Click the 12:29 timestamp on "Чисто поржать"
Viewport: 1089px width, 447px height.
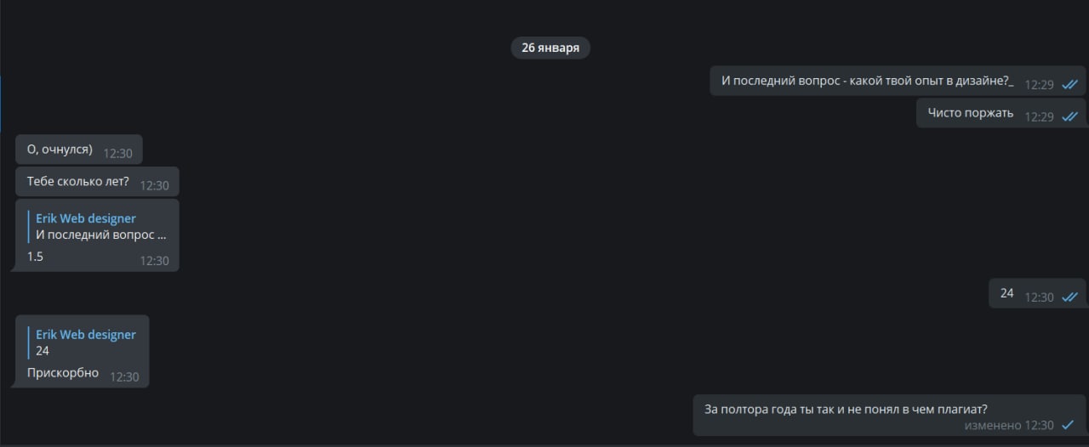[1039, 116]
